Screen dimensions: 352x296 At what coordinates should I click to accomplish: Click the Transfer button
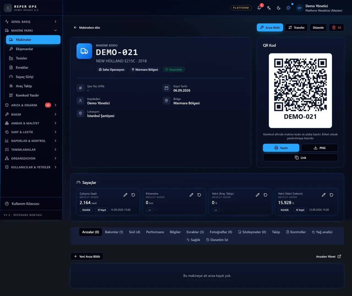[296, 27]
